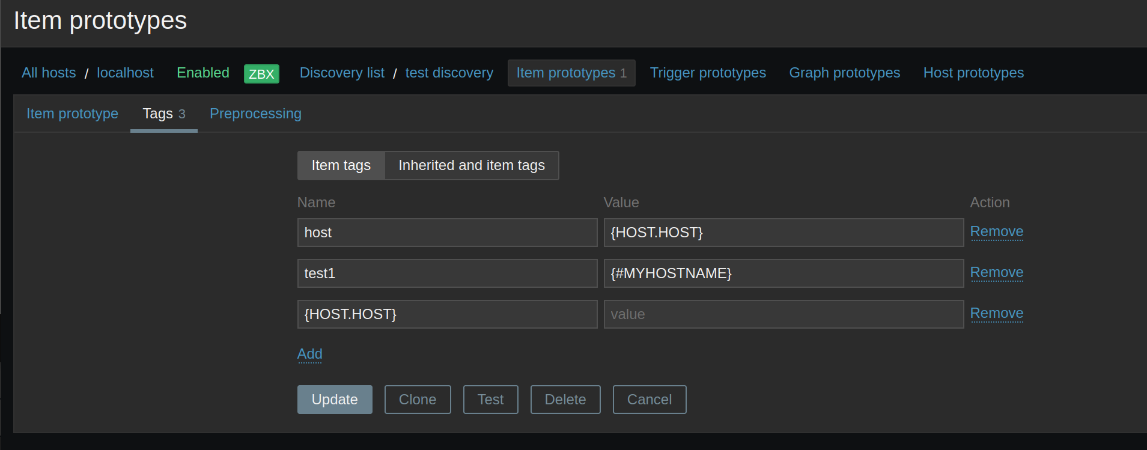Image resolution: width=1147 pixels, height=450 pixels.
Task: Click the value field with {HOST.HOST}
Action: click(783, 233)
